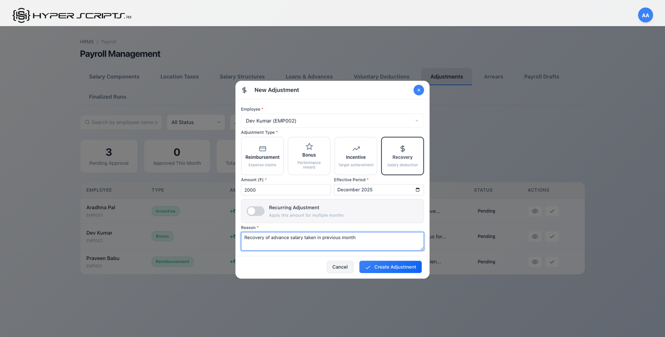
Task: View Aradhna Pal's adjustment with eye icon
Action: pyautogui.click(x=535, y=211)
